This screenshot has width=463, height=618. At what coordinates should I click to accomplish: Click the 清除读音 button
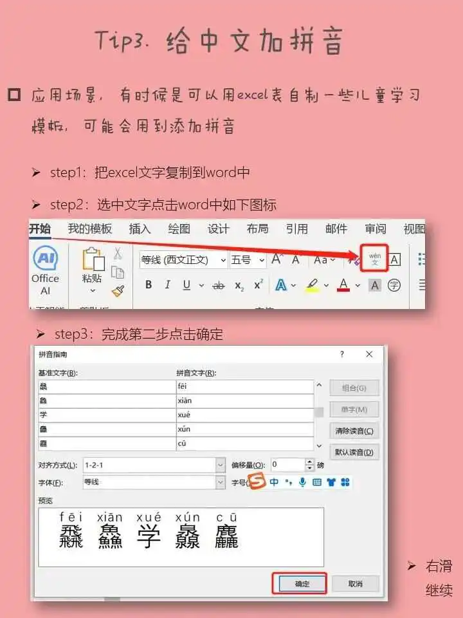pos(354,431)
